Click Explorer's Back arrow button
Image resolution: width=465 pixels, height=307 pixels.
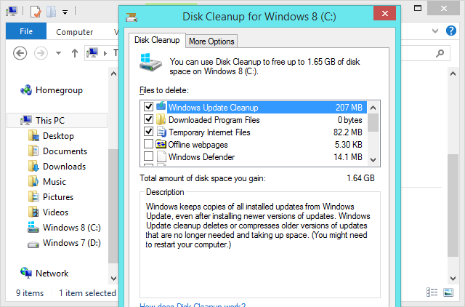pyautogui.click(x=20, y=53)
